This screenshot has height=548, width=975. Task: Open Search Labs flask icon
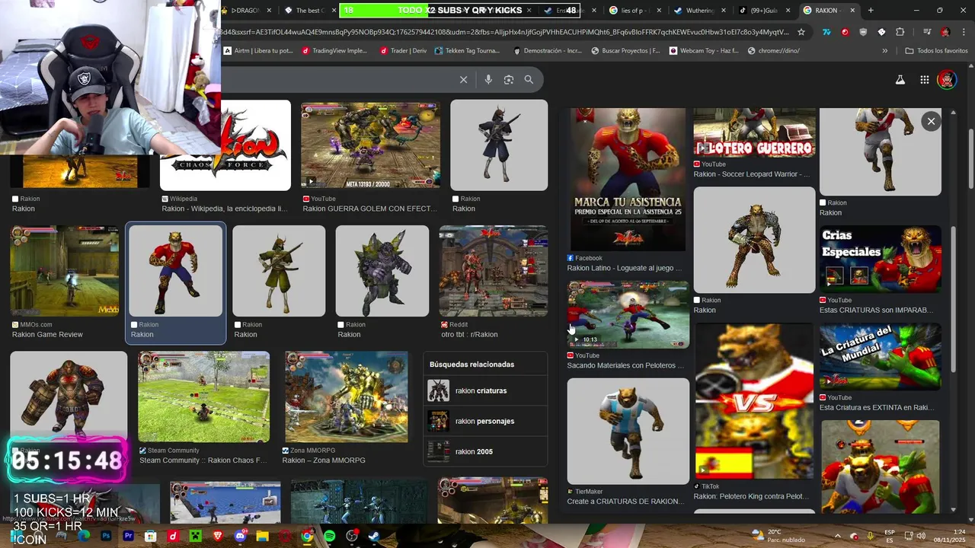(x=900, y=80)
